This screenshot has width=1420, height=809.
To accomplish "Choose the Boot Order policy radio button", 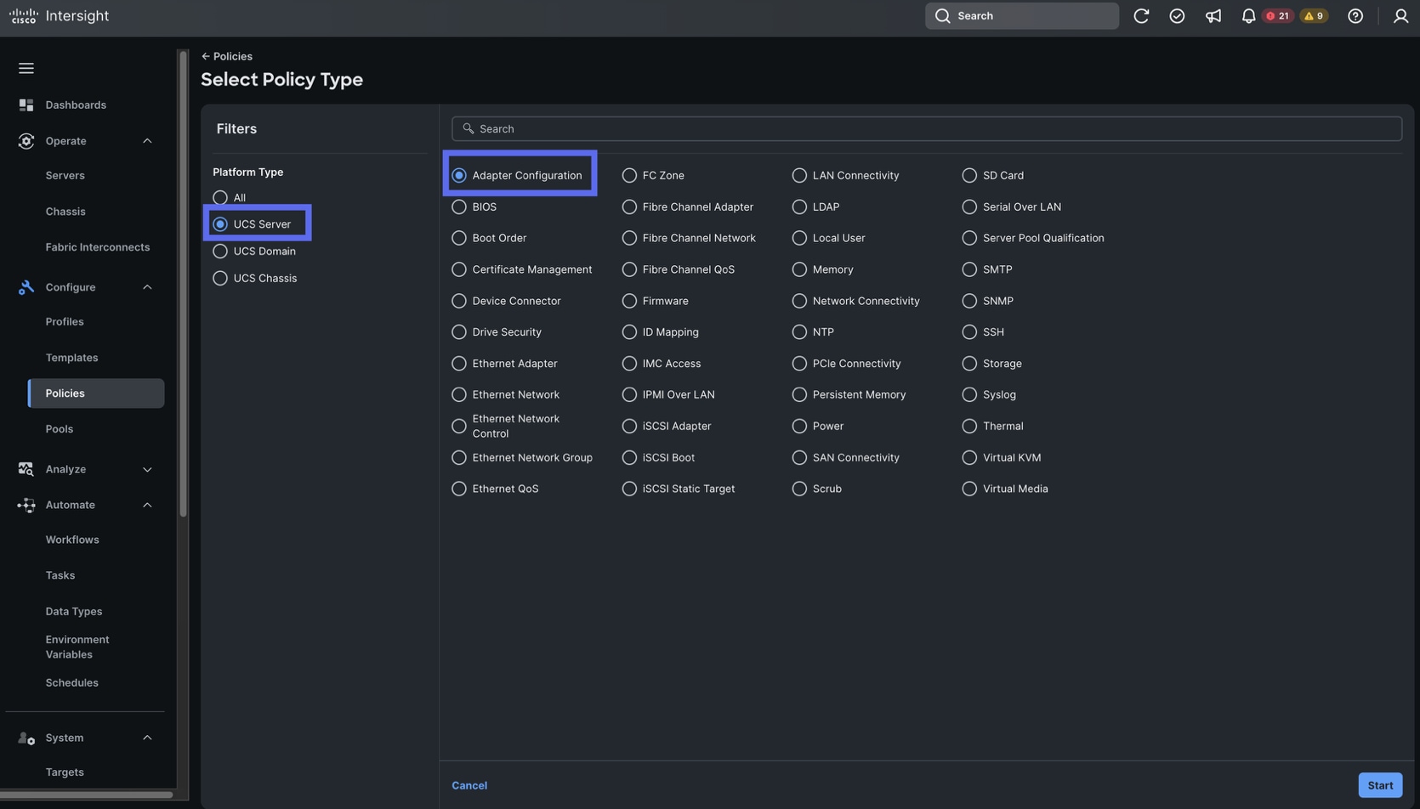I will tap(459, 238).
